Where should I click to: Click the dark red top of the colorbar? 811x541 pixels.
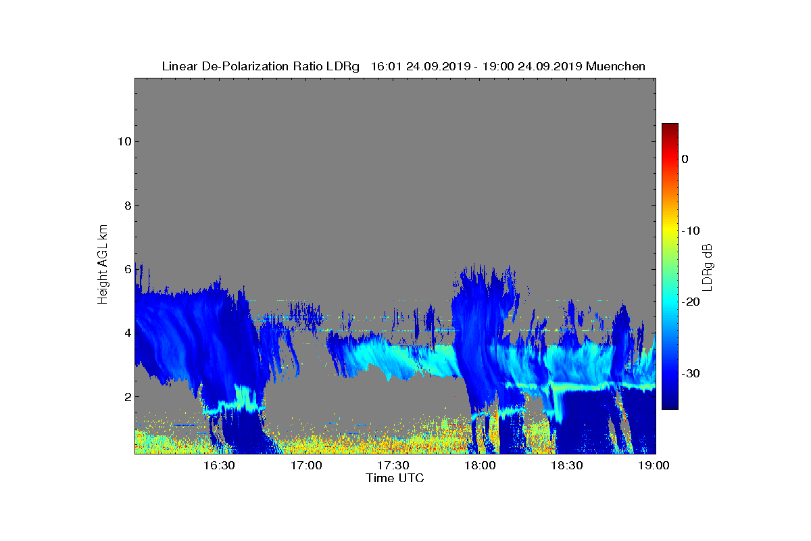click(670, 128)
